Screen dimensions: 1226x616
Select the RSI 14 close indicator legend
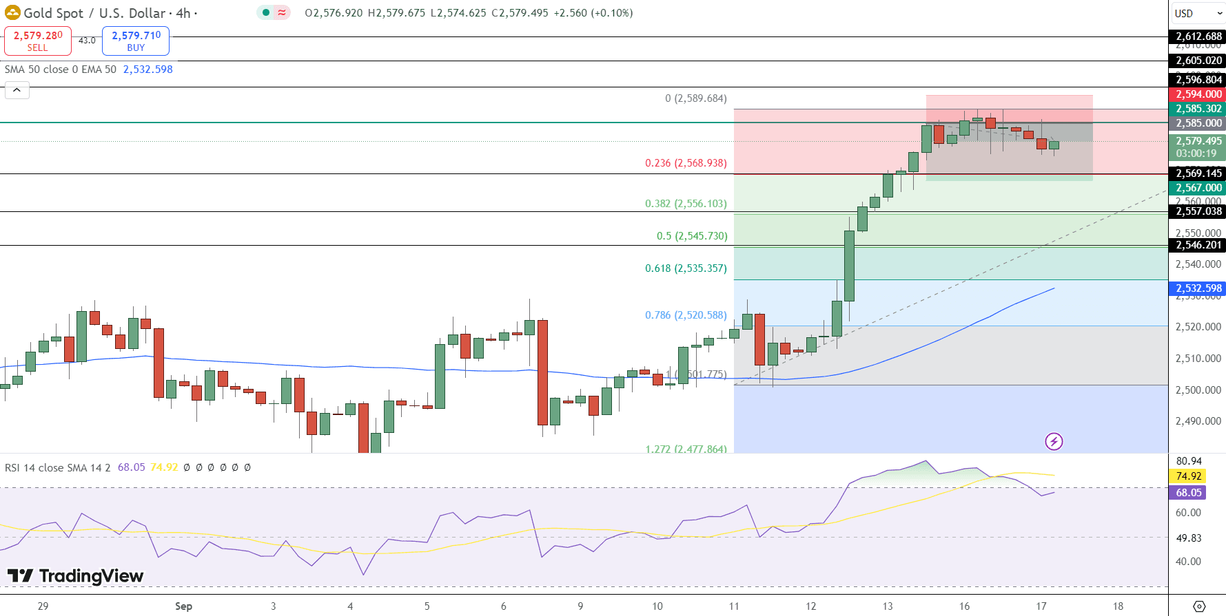(57, 467)
